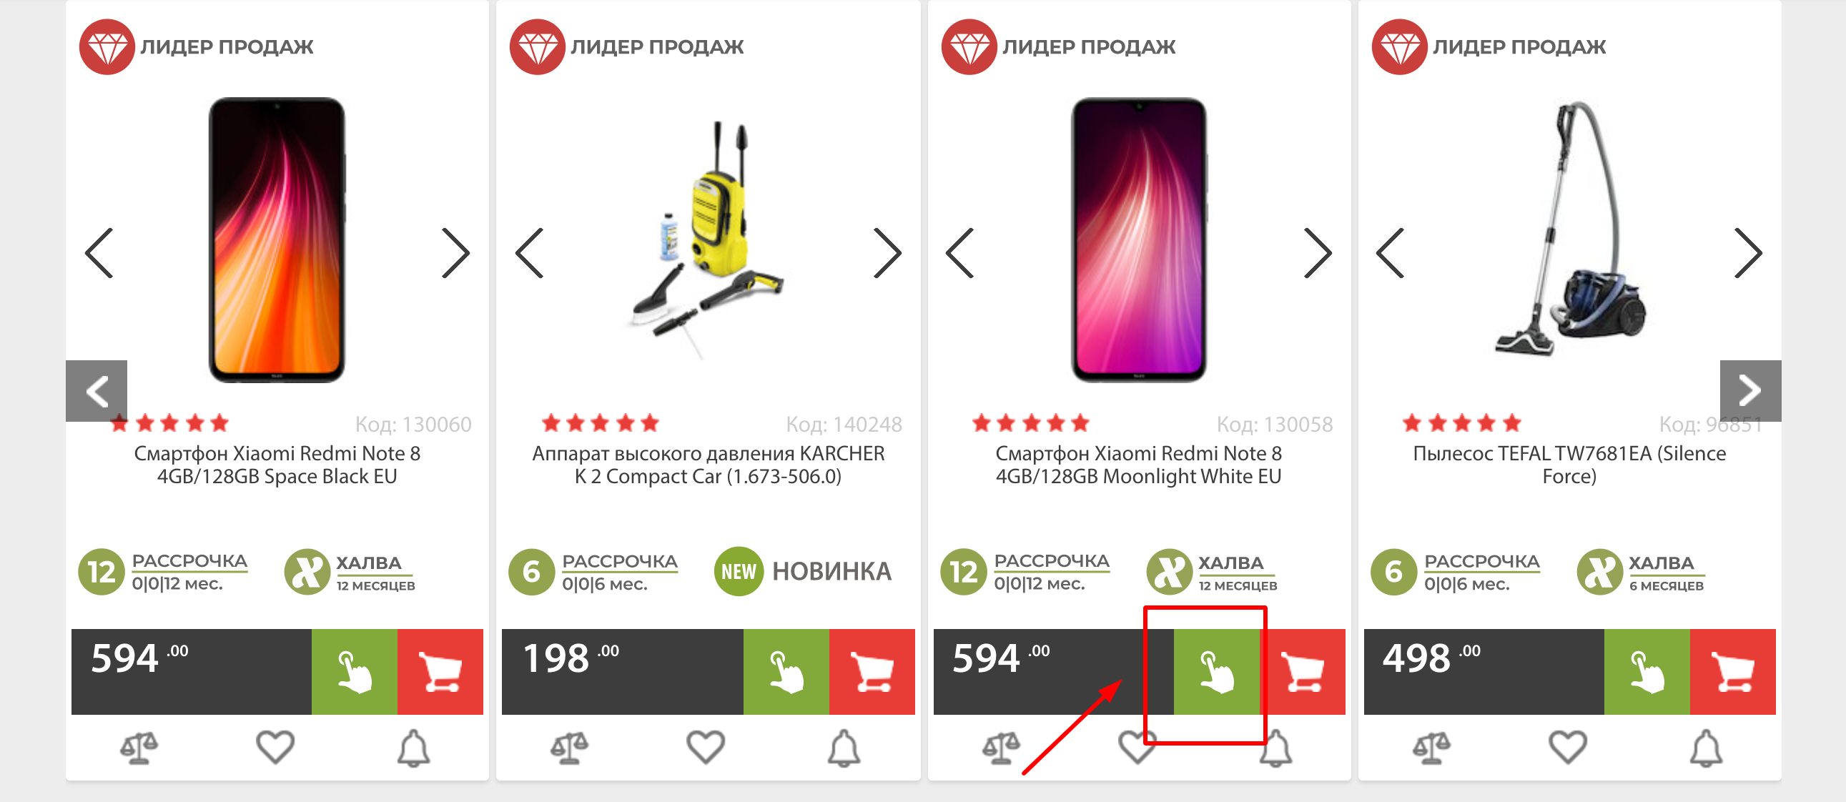This screenshot has width=1846, height=802.
Task: Click Халва 6 месяцев badge on TEFAL card
Action: [x=1642, y=572]
